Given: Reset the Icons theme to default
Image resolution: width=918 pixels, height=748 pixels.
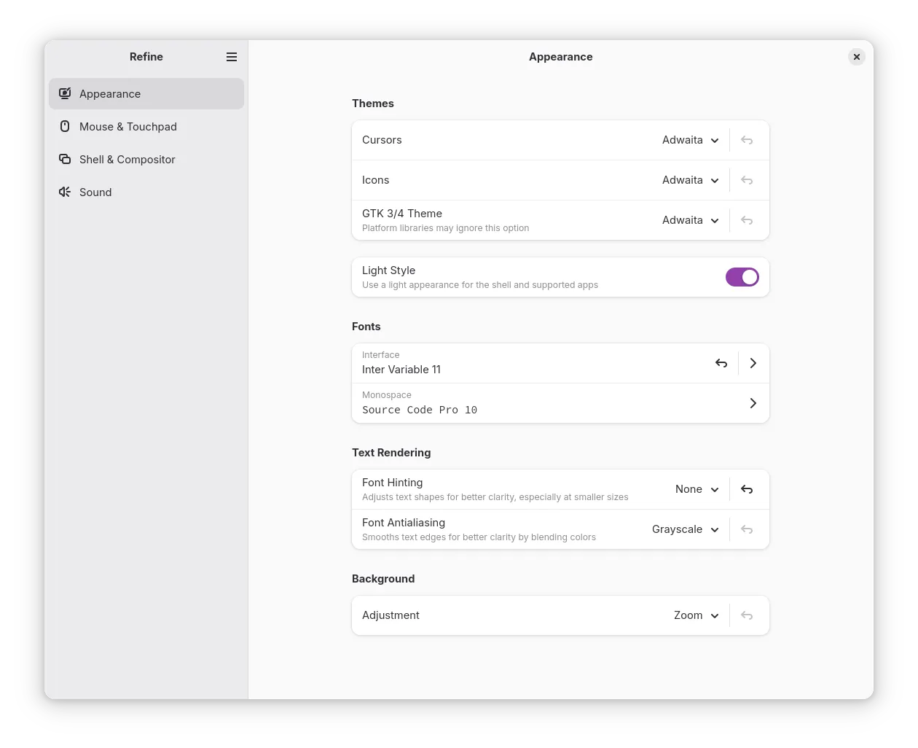Looking at the screenshot, I should coord(747,180).
